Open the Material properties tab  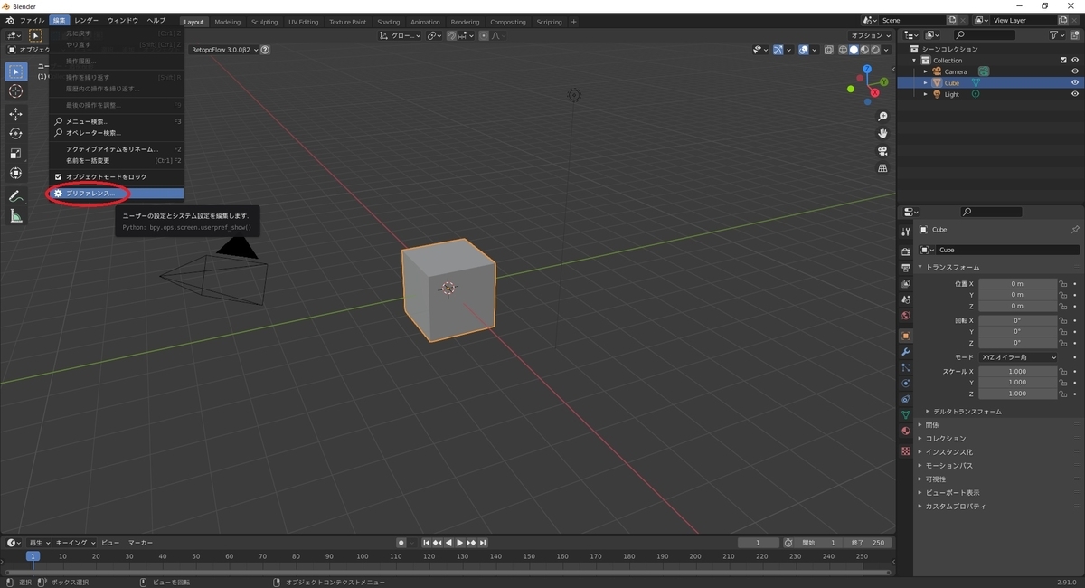(905, 432)
